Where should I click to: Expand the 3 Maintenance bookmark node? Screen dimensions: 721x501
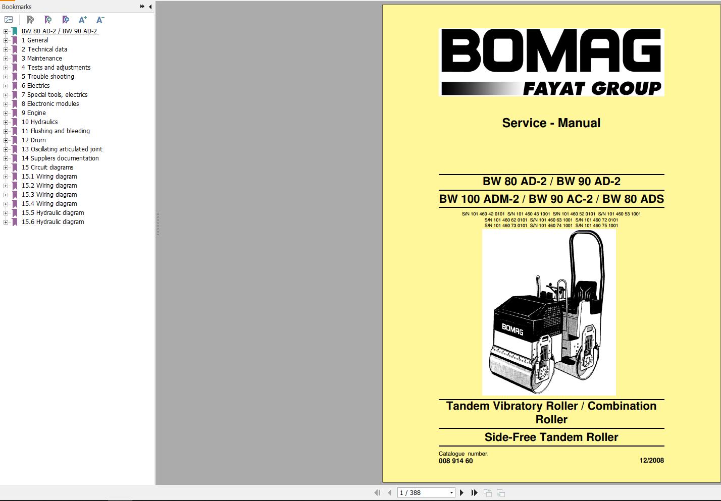coord(6,59)
